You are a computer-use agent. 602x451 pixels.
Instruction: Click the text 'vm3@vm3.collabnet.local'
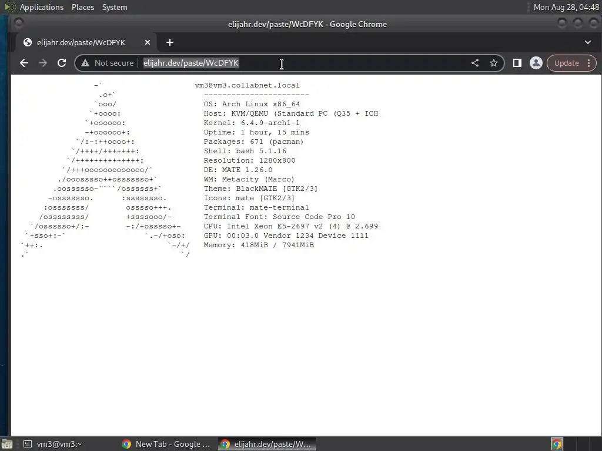click(x=247, y=85)
